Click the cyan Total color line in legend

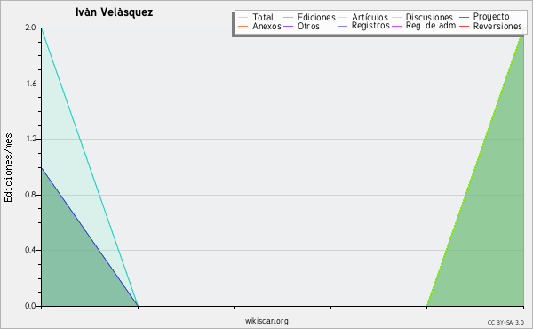pyautogui.click(x=243, y=18)
